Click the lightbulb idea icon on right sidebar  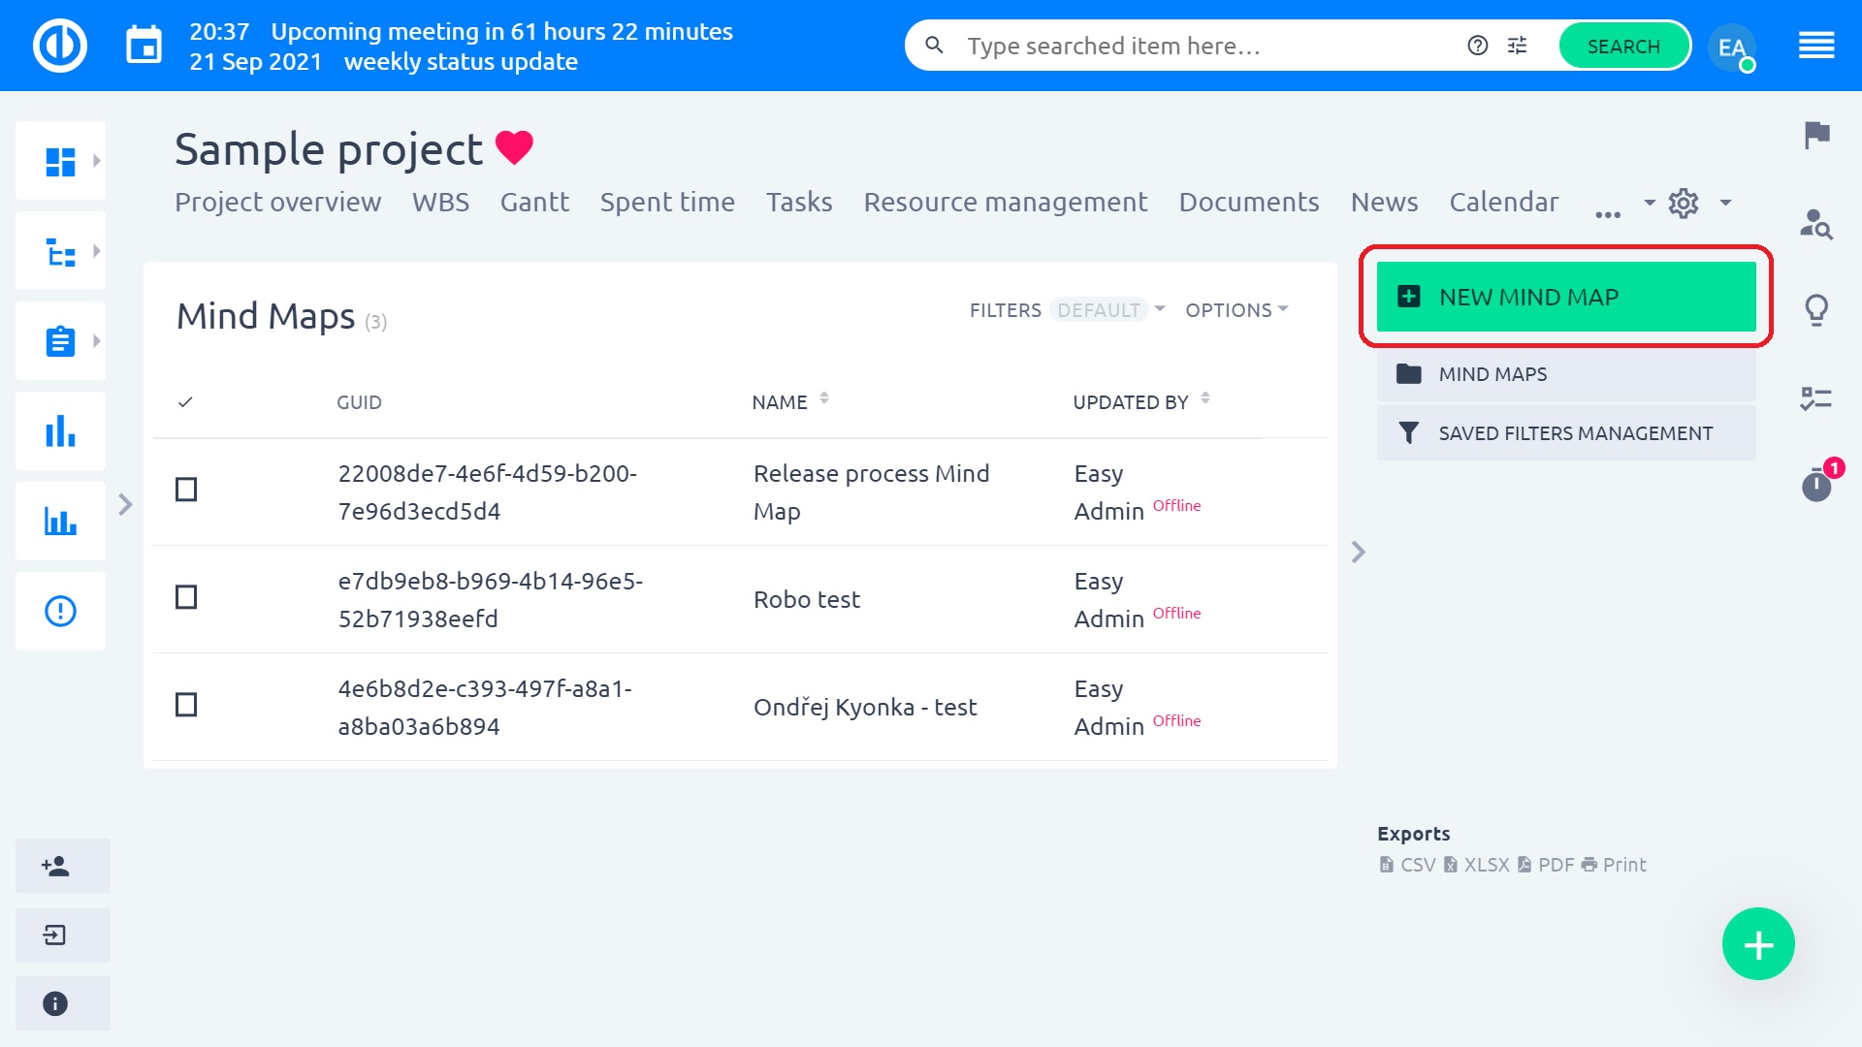(1817, 310)
